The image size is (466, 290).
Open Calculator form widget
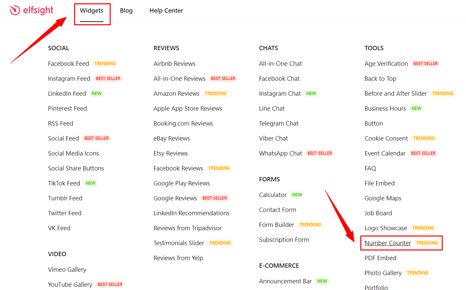(273, 195)
